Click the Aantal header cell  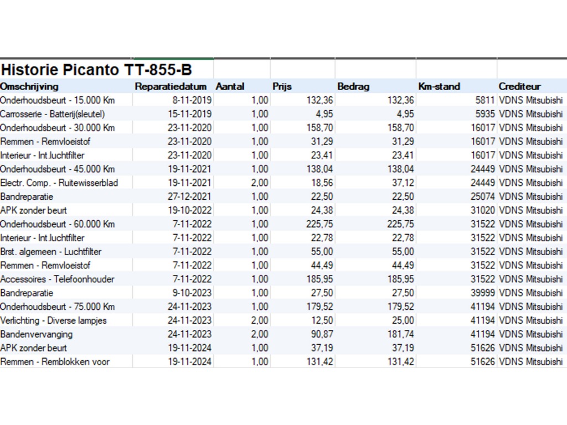[x=230, y=86]
